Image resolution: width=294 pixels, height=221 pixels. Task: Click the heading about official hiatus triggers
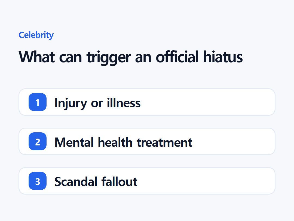tap(131, 57)
